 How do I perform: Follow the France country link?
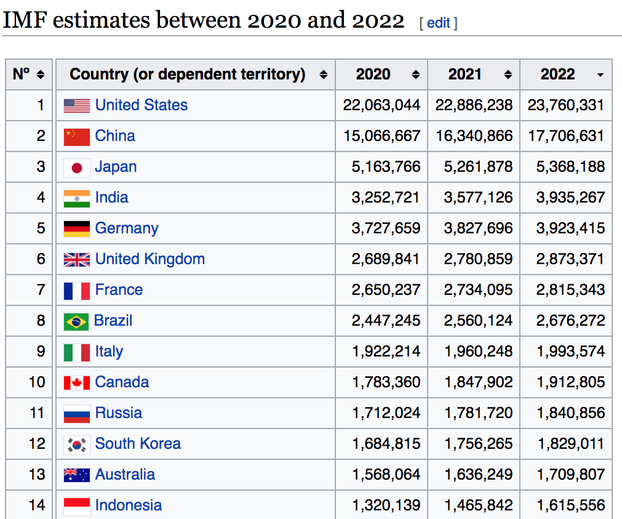(119, 290)
